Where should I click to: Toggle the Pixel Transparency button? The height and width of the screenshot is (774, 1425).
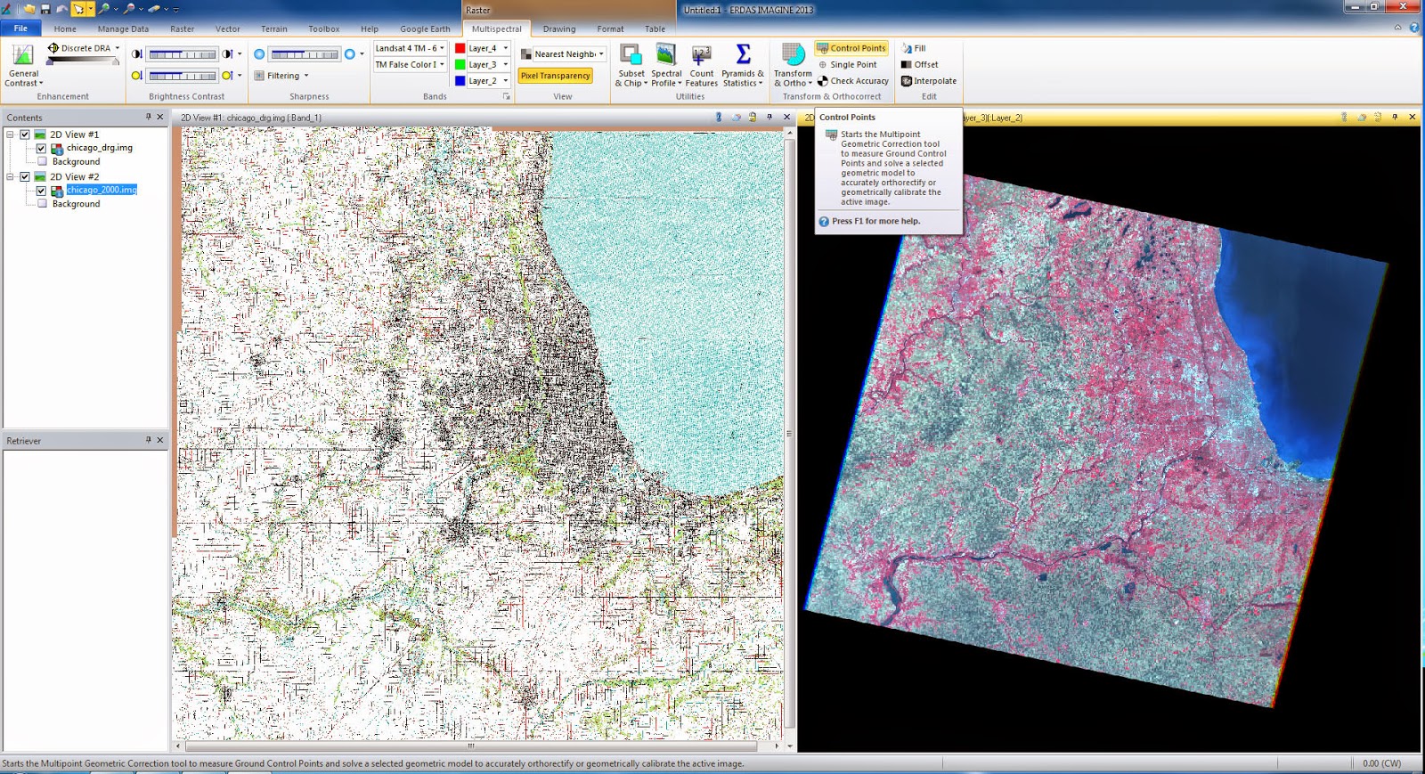(x=556, y=76)
